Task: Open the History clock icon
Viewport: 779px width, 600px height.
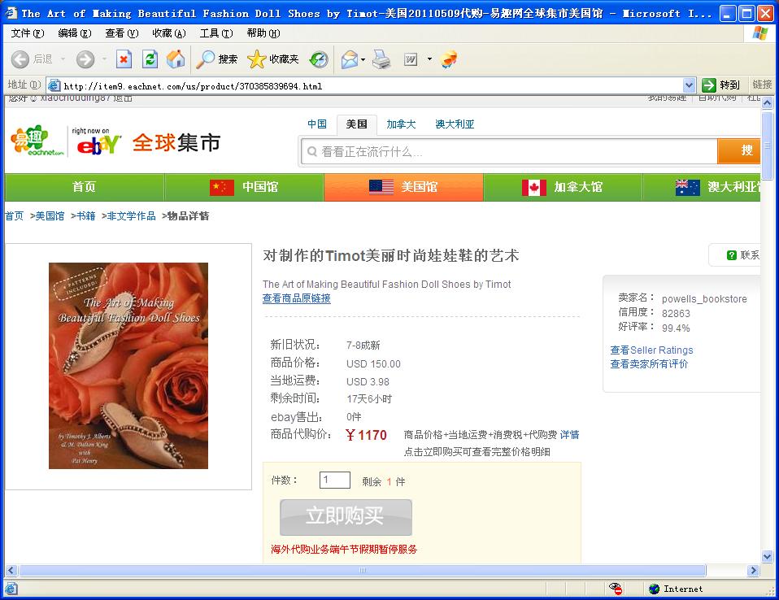Action: pyautogui.click(x=319, y=59)
